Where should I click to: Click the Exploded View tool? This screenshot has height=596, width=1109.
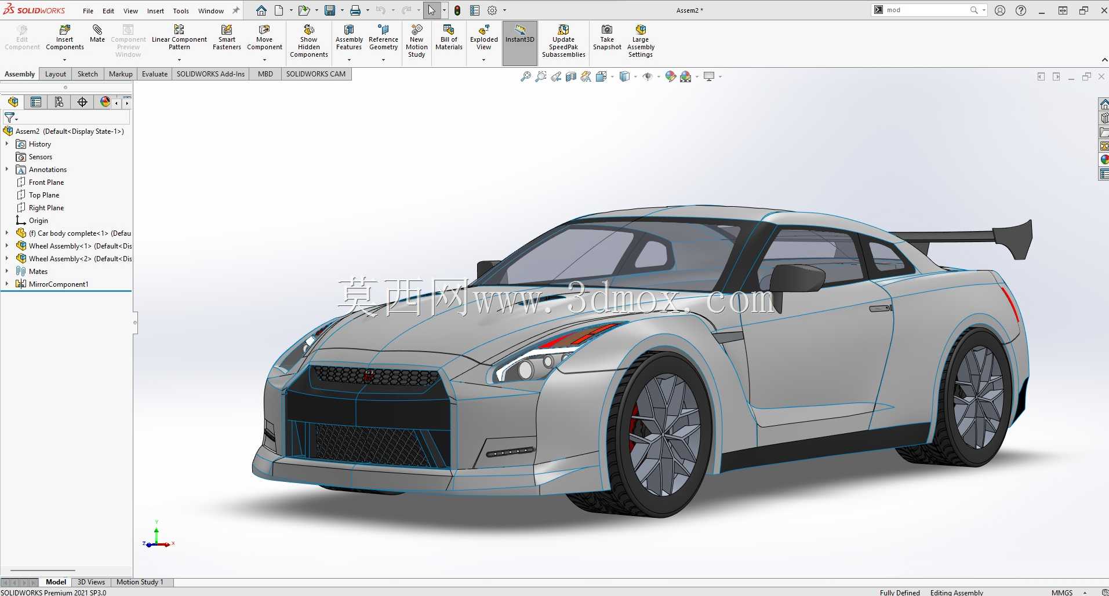click(483, 38)
